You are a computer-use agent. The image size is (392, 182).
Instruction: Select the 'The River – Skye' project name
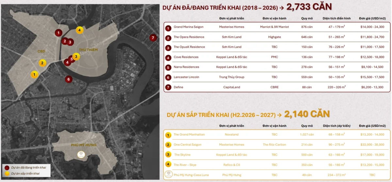coord(185,165)
